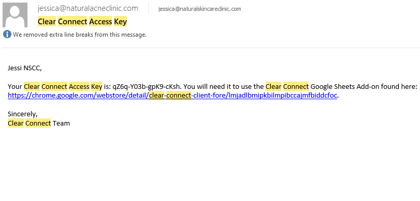Image resolution: width=420 pixels, height=201 pixels.
Task: Click the greeting 'Jessi NSCC,'
Action: tap(25, 68)
